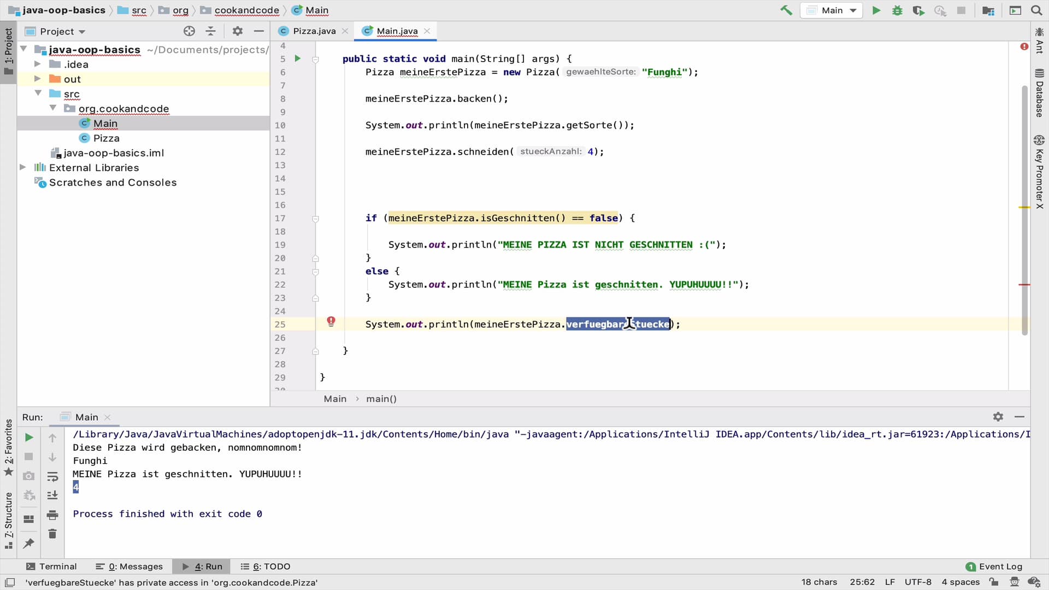Viewport: 1049px width, 590px height.
Task: Click the green Run button in the toolbar
Action: (876, 10)
